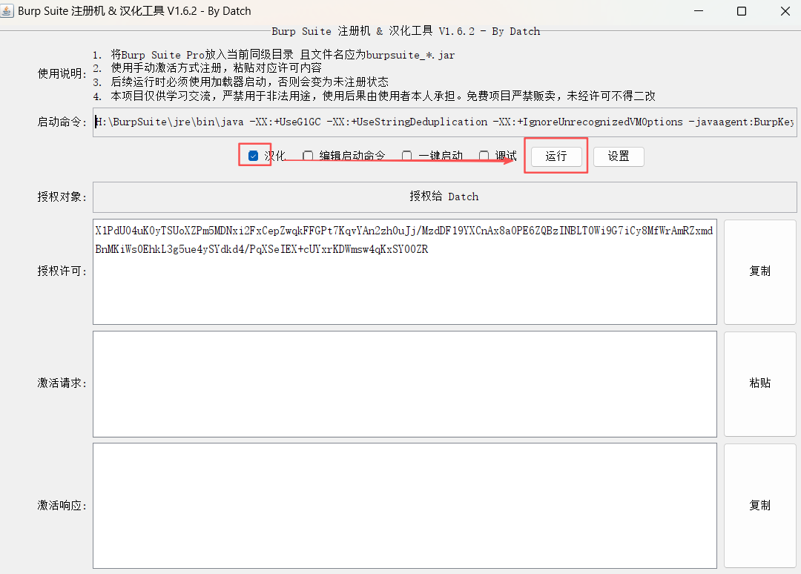This screenshot has width=801, height=574.
Task: Click the 授权给 Datch field
Action: 444,197
